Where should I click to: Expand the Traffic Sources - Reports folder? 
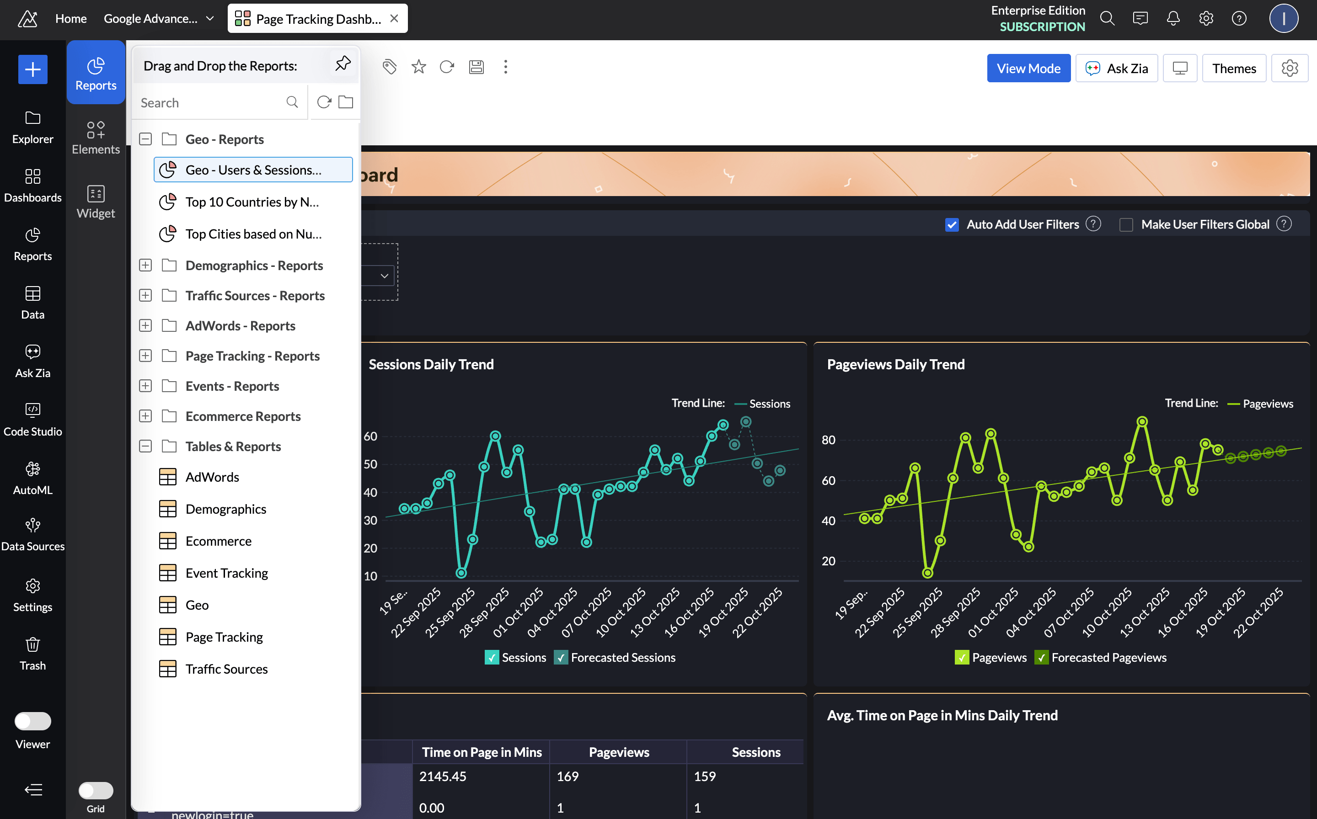point(145,295)
